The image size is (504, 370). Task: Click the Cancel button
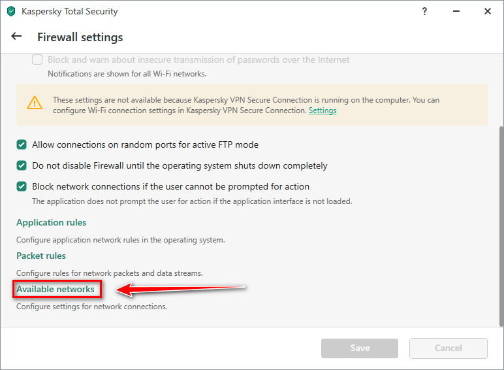(x=449, y=348)
